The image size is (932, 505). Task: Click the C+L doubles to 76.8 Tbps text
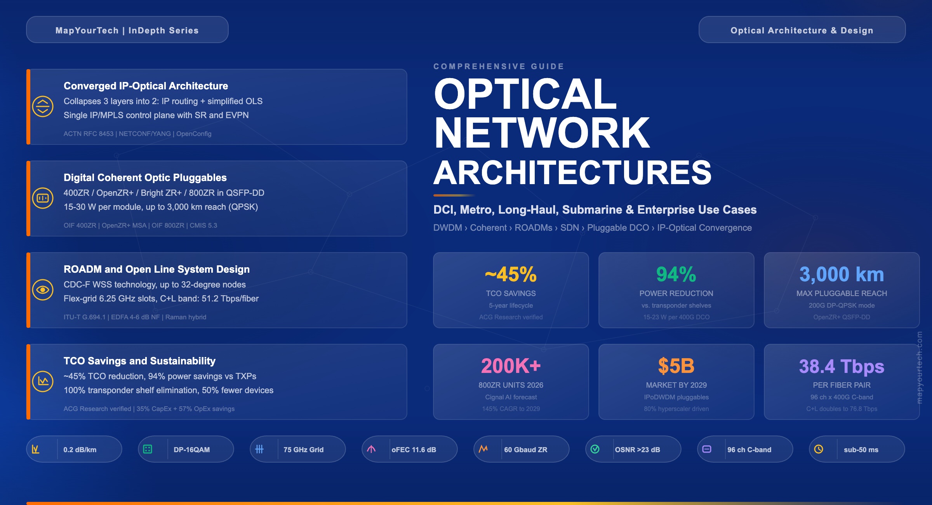pyautogui.click(x=842, y=409)
